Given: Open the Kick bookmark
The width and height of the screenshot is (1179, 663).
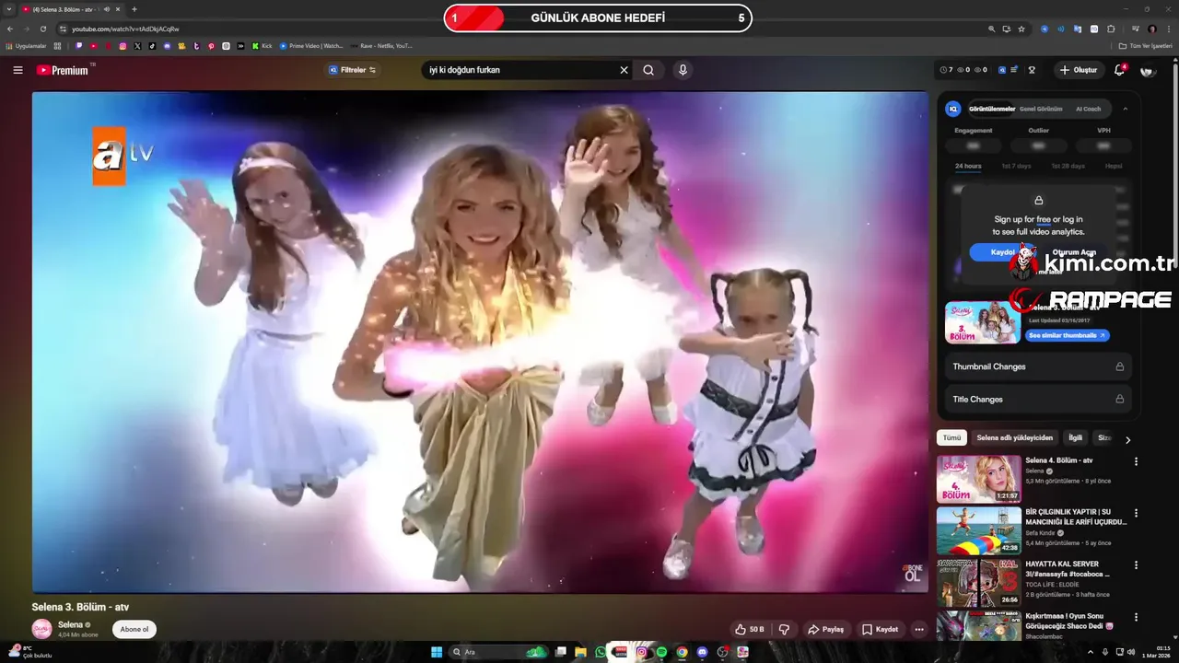Looking at the screenshot, I should (x=263, y=45).
